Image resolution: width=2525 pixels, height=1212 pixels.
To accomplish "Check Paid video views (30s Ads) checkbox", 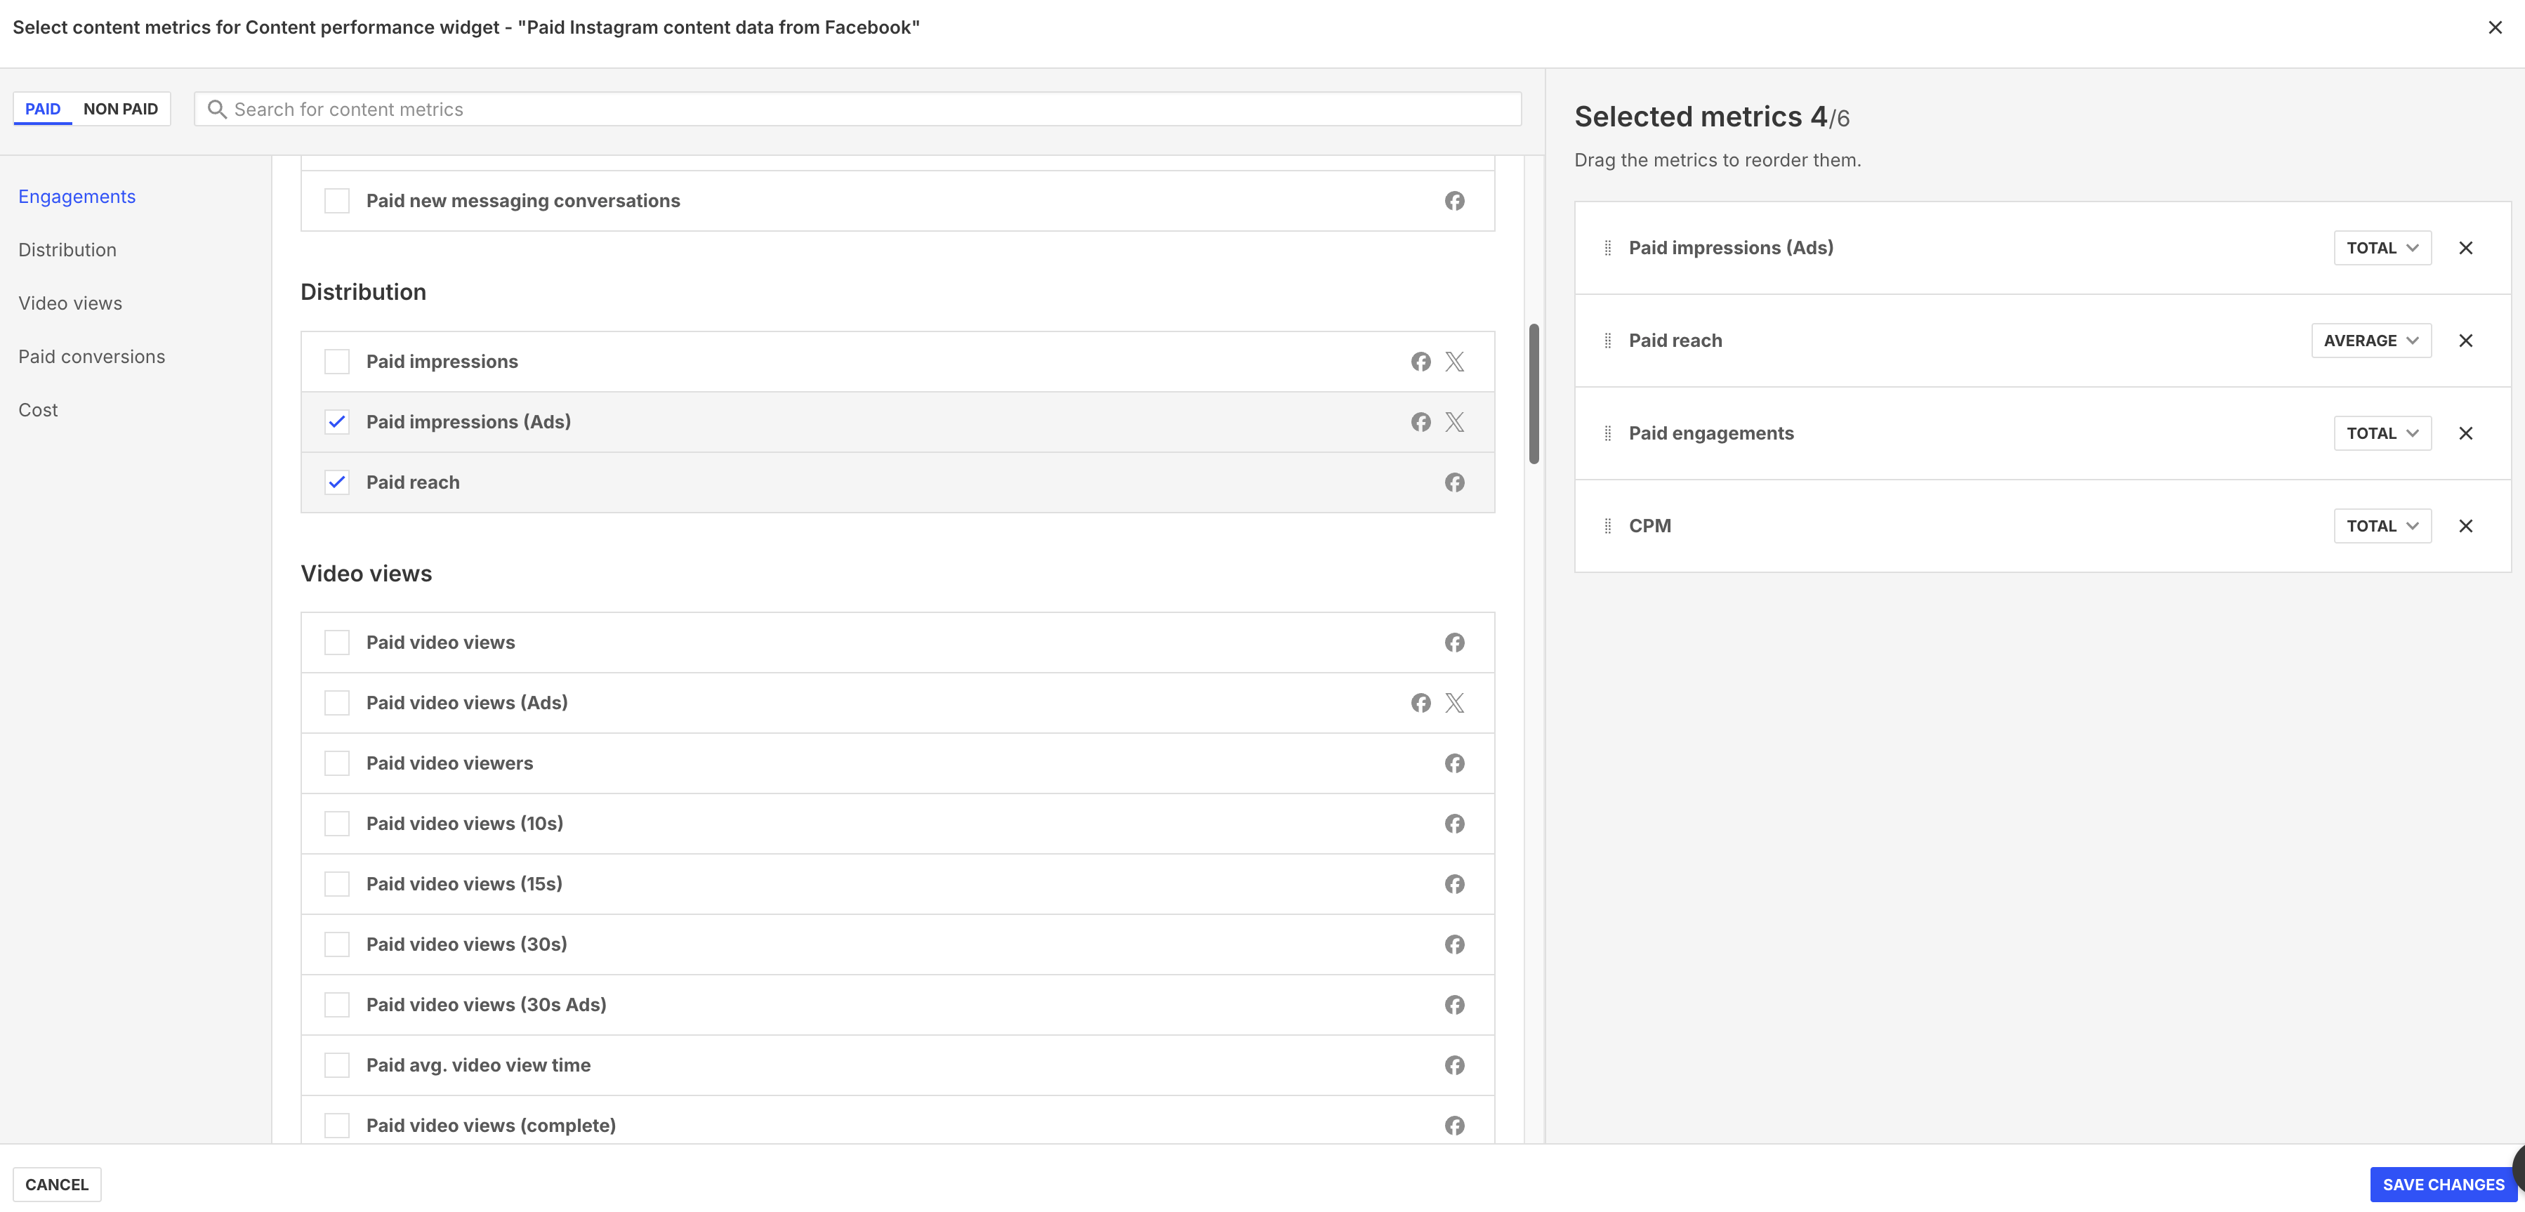I will [x=337, y=1005].
